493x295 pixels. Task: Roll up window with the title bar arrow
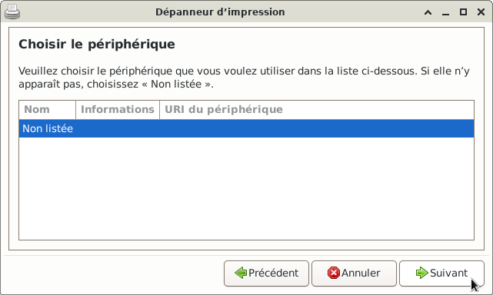click(x=428, y=12)
